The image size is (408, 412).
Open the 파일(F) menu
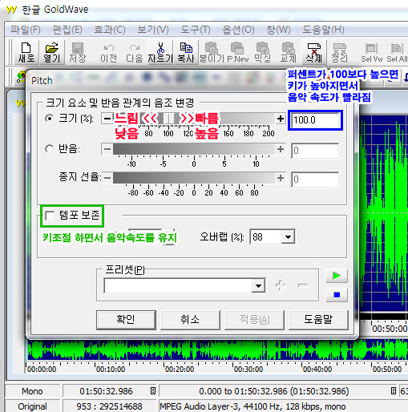coord(26,30)
